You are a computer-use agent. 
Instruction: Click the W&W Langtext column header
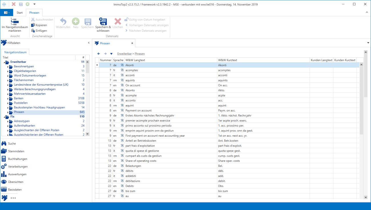pos(171,60)
